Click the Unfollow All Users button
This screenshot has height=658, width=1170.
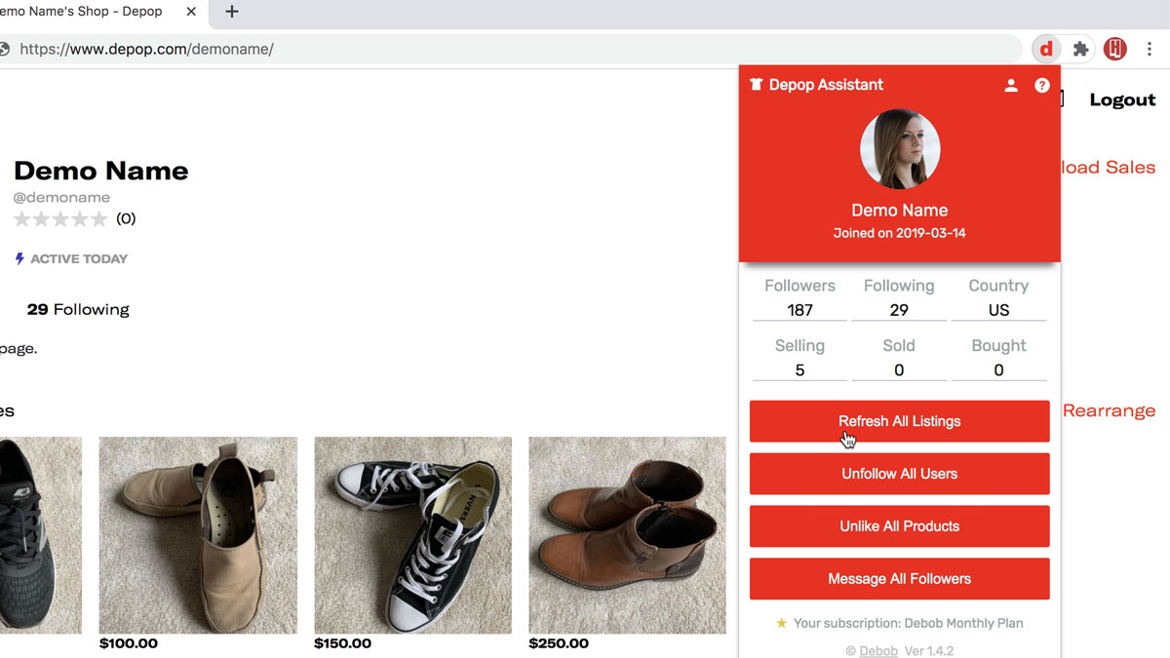pos(899,474)
